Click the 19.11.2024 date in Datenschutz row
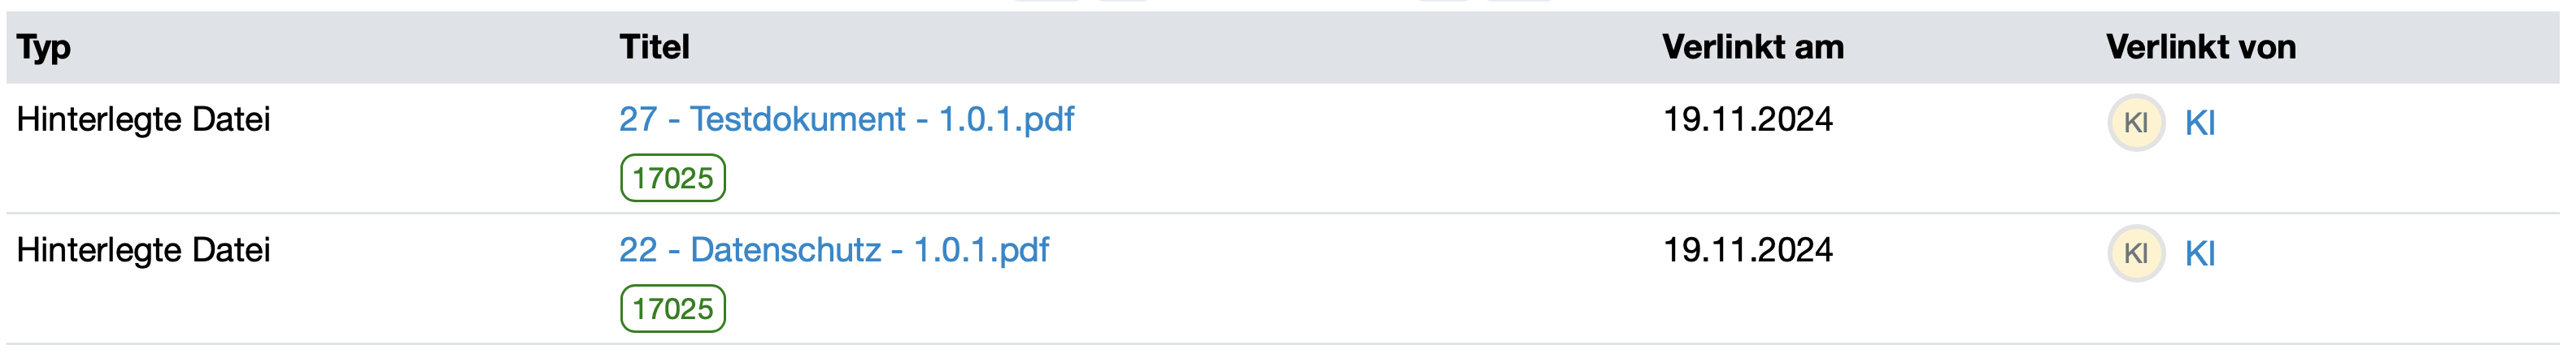The height and width of the screenshot is (354, 2576). click(1747, 250)
